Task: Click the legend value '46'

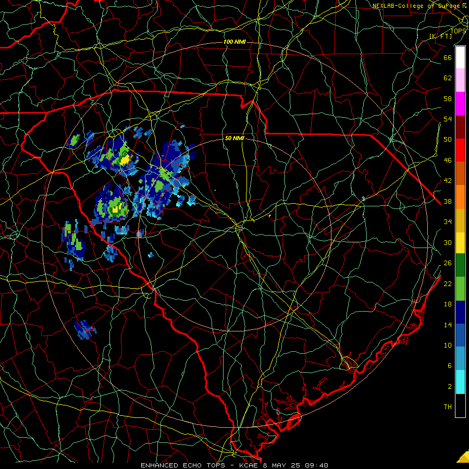Action: [x=448, y=161]
